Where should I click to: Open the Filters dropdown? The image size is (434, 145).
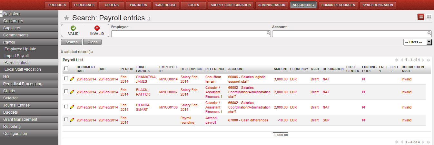tap(418, 42)
